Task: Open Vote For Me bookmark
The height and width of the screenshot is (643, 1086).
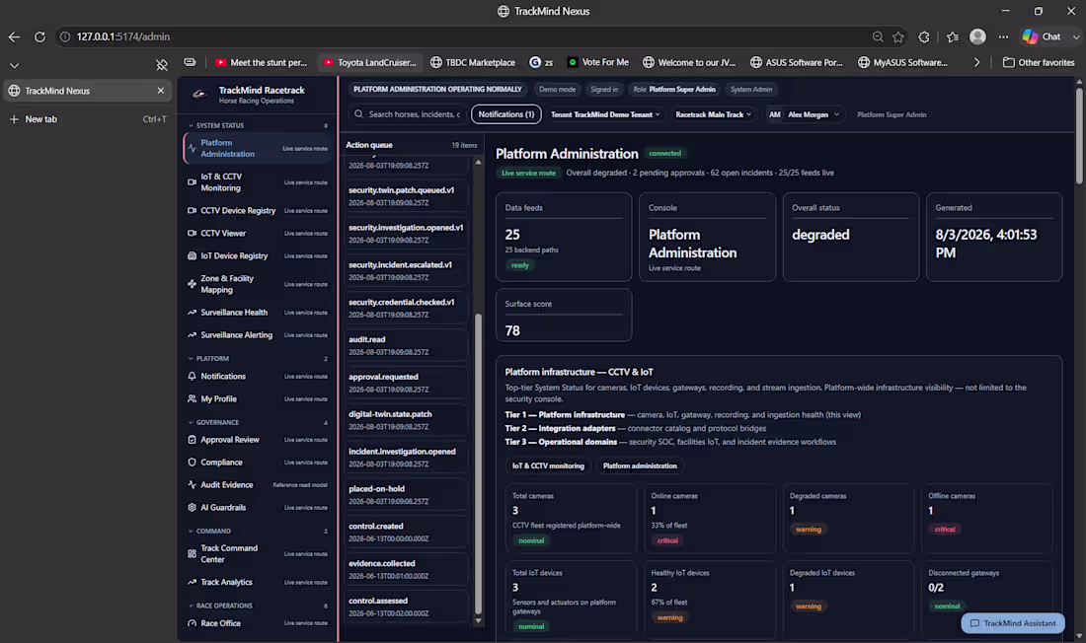Action: 598,62
